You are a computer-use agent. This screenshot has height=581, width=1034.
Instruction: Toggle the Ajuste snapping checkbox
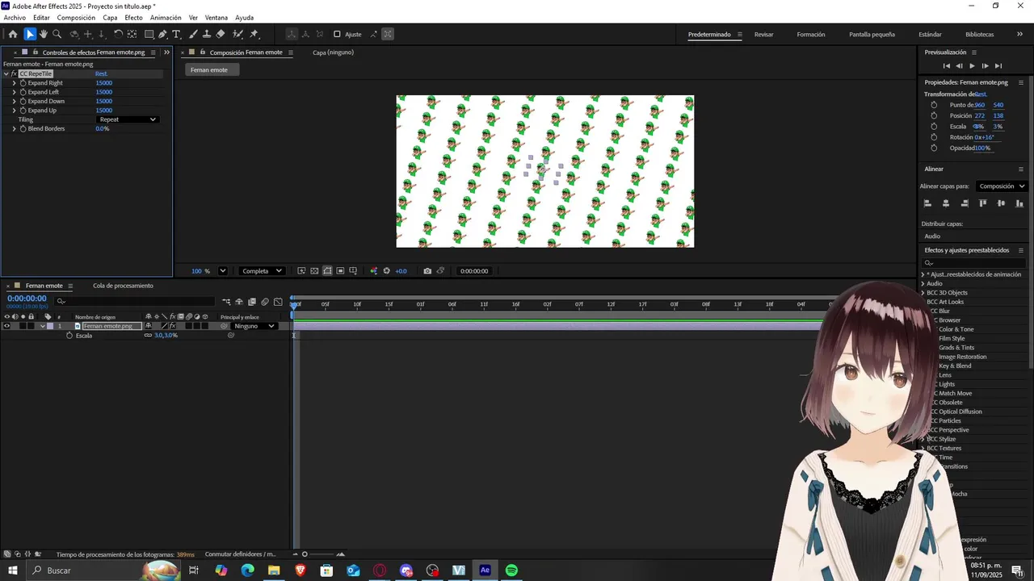(337, 34)
